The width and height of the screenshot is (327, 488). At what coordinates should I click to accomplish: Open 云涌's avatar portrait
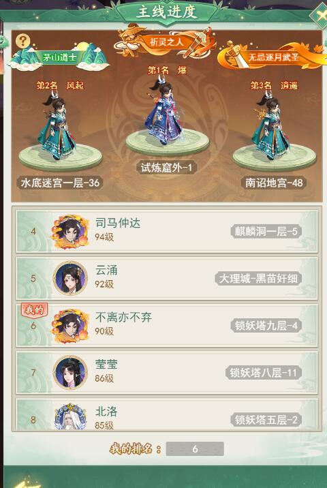pyautogui.click(x=70, y=278)
